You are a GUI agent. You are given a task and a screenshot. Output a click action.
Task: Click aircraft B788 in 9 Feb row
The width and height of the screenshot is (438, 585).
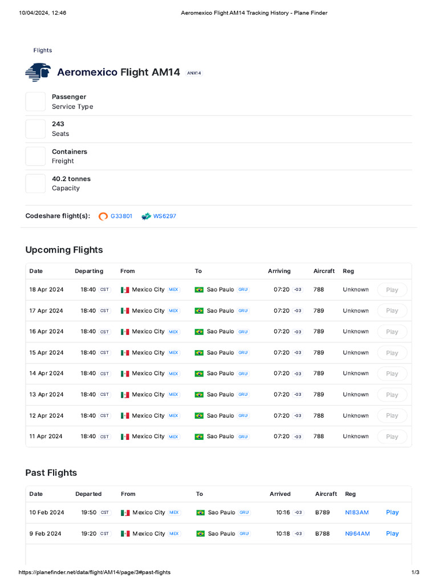pos(323,534)
